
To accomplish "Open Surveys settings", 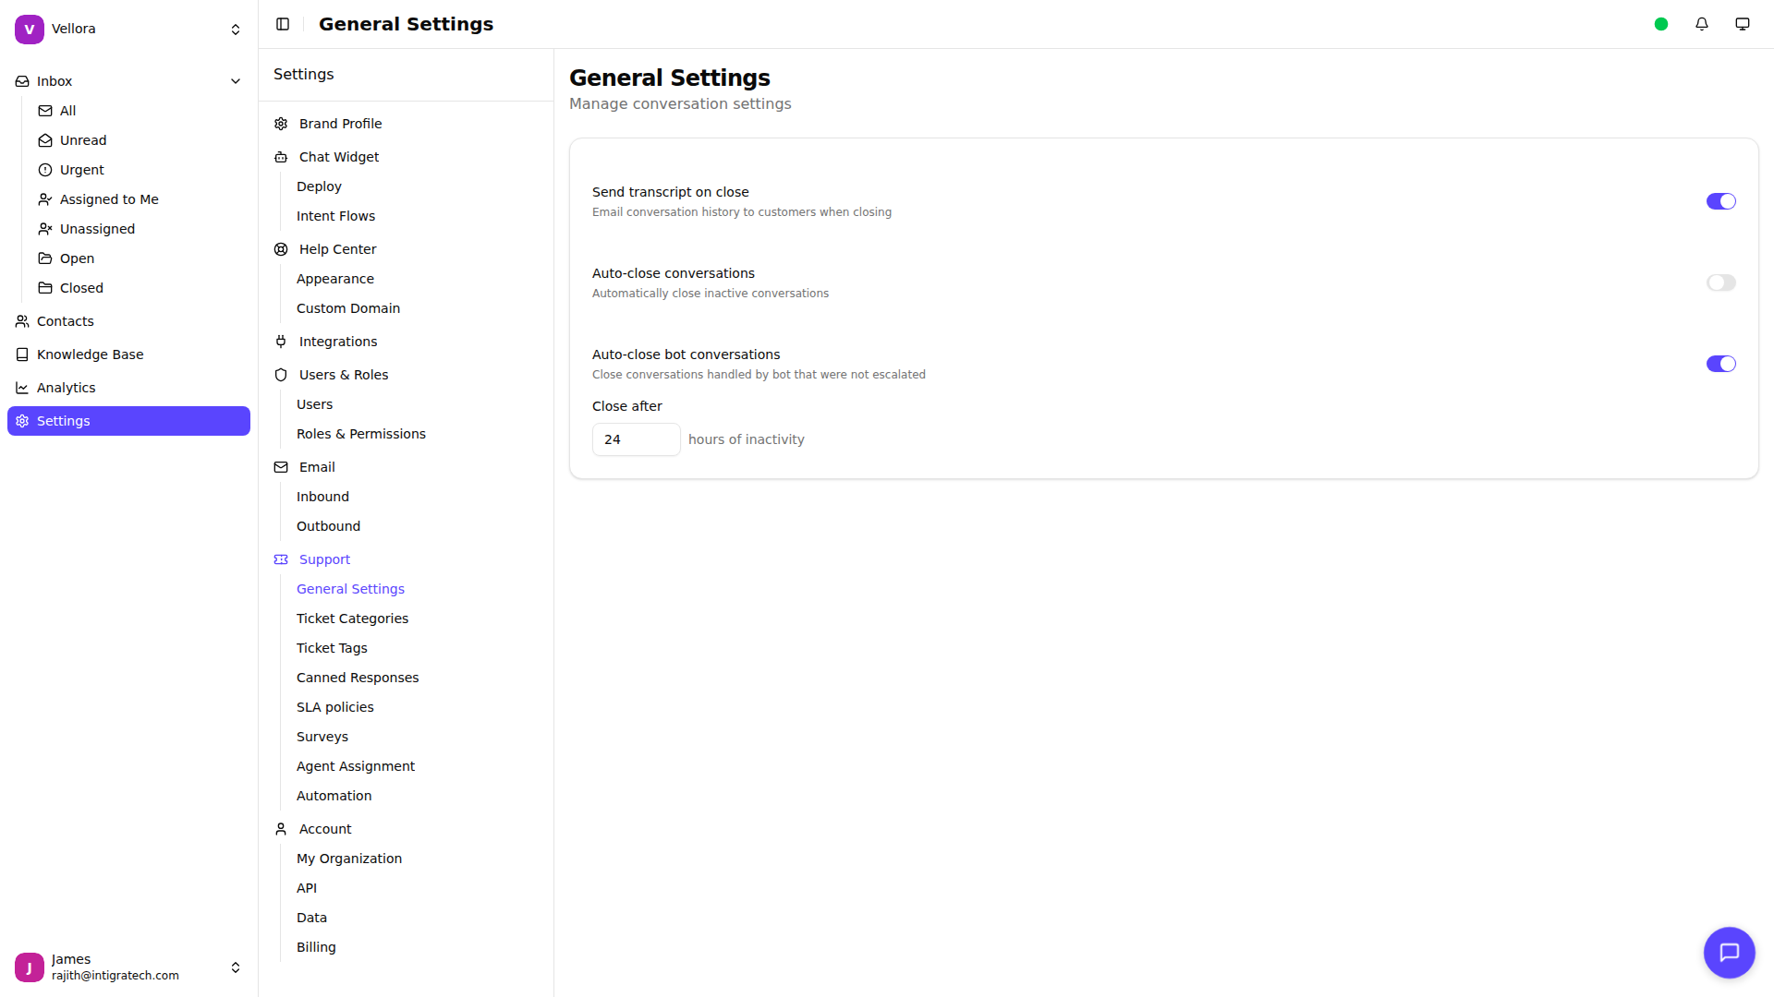I will click(322, 737).
